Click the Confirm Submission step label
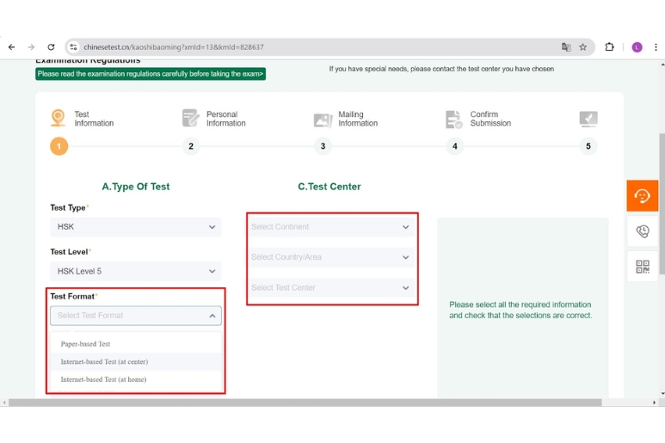 (490, 119)
